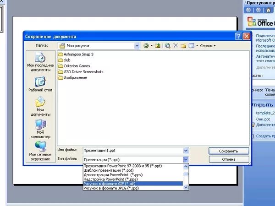Click the Views icon in dialog toolbar

pos(191,46)
